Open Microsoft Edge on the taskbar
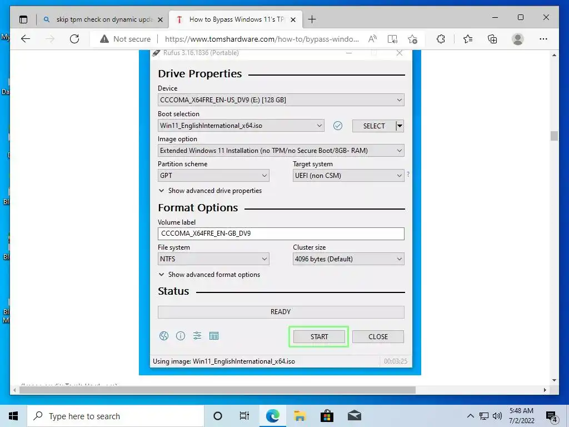 pyautogui.click(x=272, y=416)
